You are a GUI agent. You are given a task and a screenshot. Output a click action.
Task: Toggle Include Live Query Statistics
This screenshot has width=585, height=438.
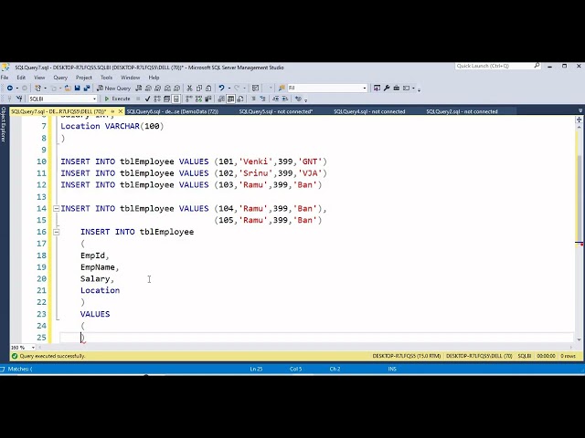(198, 99)
